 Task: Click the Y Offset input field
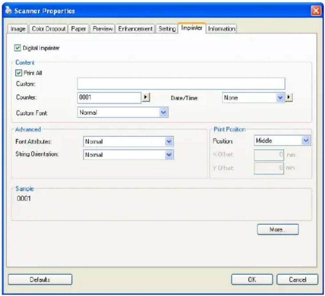[269, 168]
